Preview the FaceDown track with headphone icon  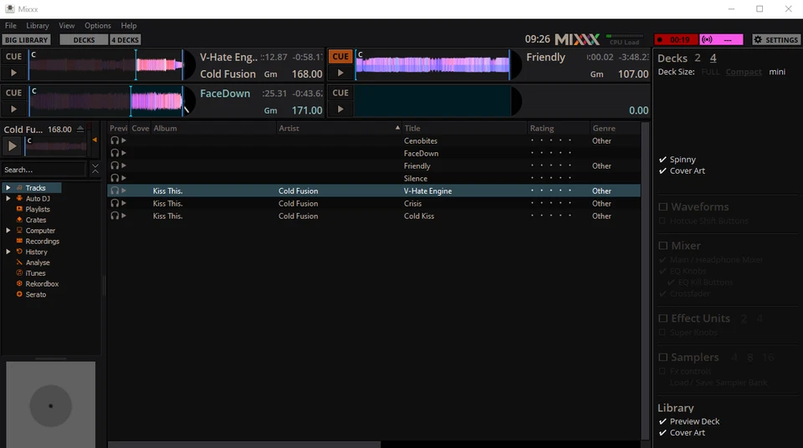115,153
